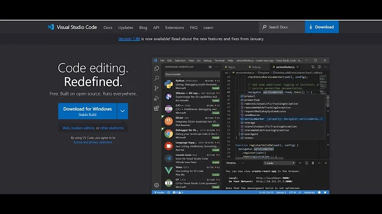
Task: Click UTF-8 encoding in status bar
Action: tap(292, 192)
